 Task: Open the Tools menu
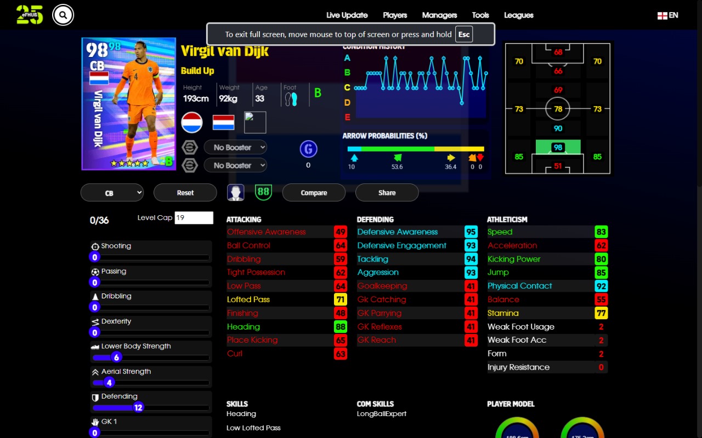click(x=480, y=15)
